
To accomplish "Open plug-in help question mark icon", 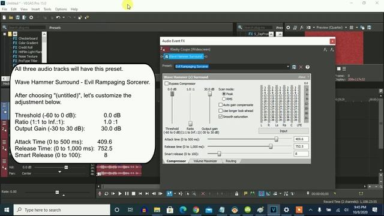I will point(308,67).
